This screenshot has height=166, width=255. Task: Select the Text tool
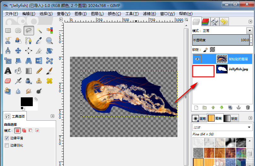tap(8, 71)
